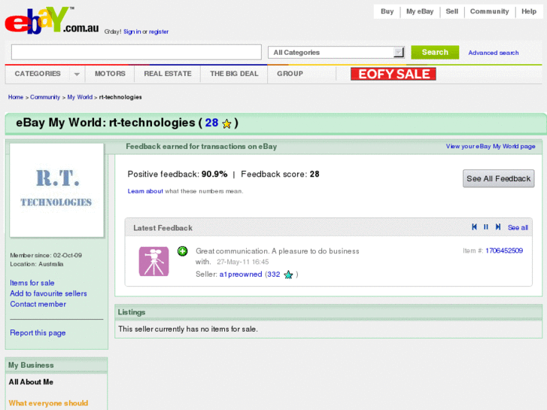Click the teal star next to 332
This screenshot has width=547, height=410.
pos(288,275)
